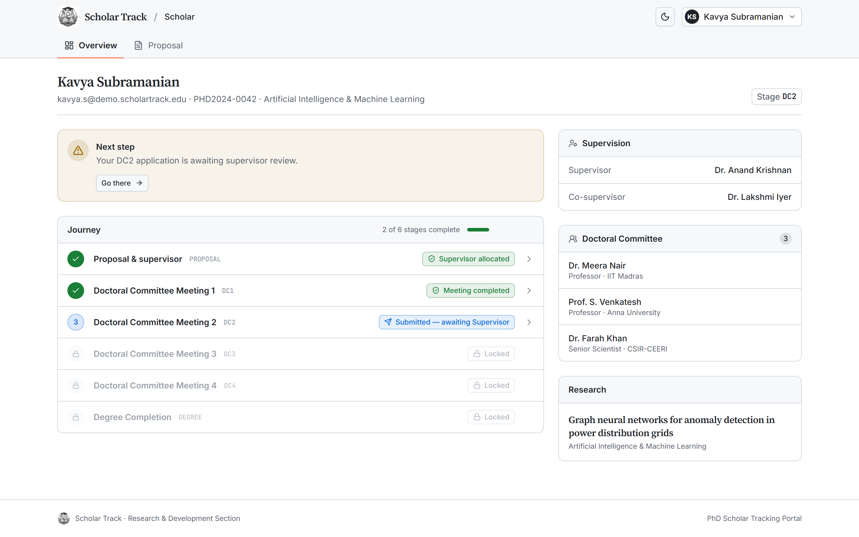Click the Scholar Track title text

click(116, 17)
